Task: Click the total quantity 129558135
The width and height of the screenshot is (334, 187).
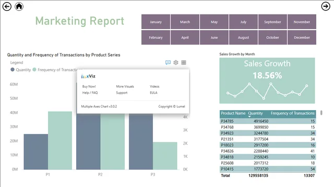Action: (x=258, y=176)
